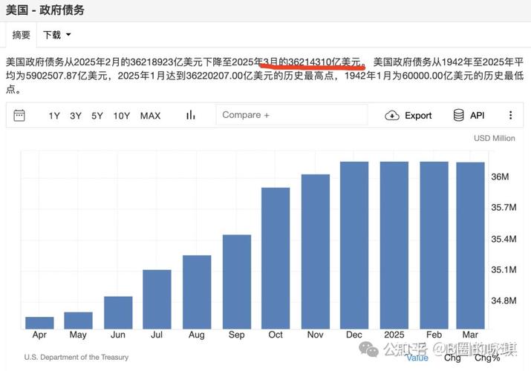The width and height of the screenshot is (531, 371).
Task: Click the 35.7M axis label
Action: (504, 207)
